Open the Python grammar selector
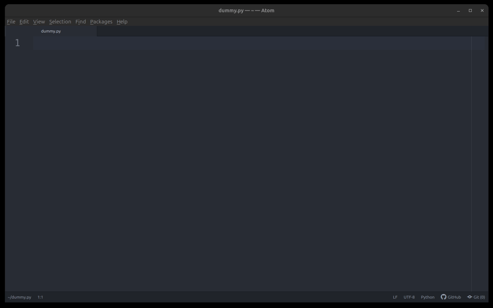Image resolution: width=493 pixels, height=308 pixels. click(428, 297)
